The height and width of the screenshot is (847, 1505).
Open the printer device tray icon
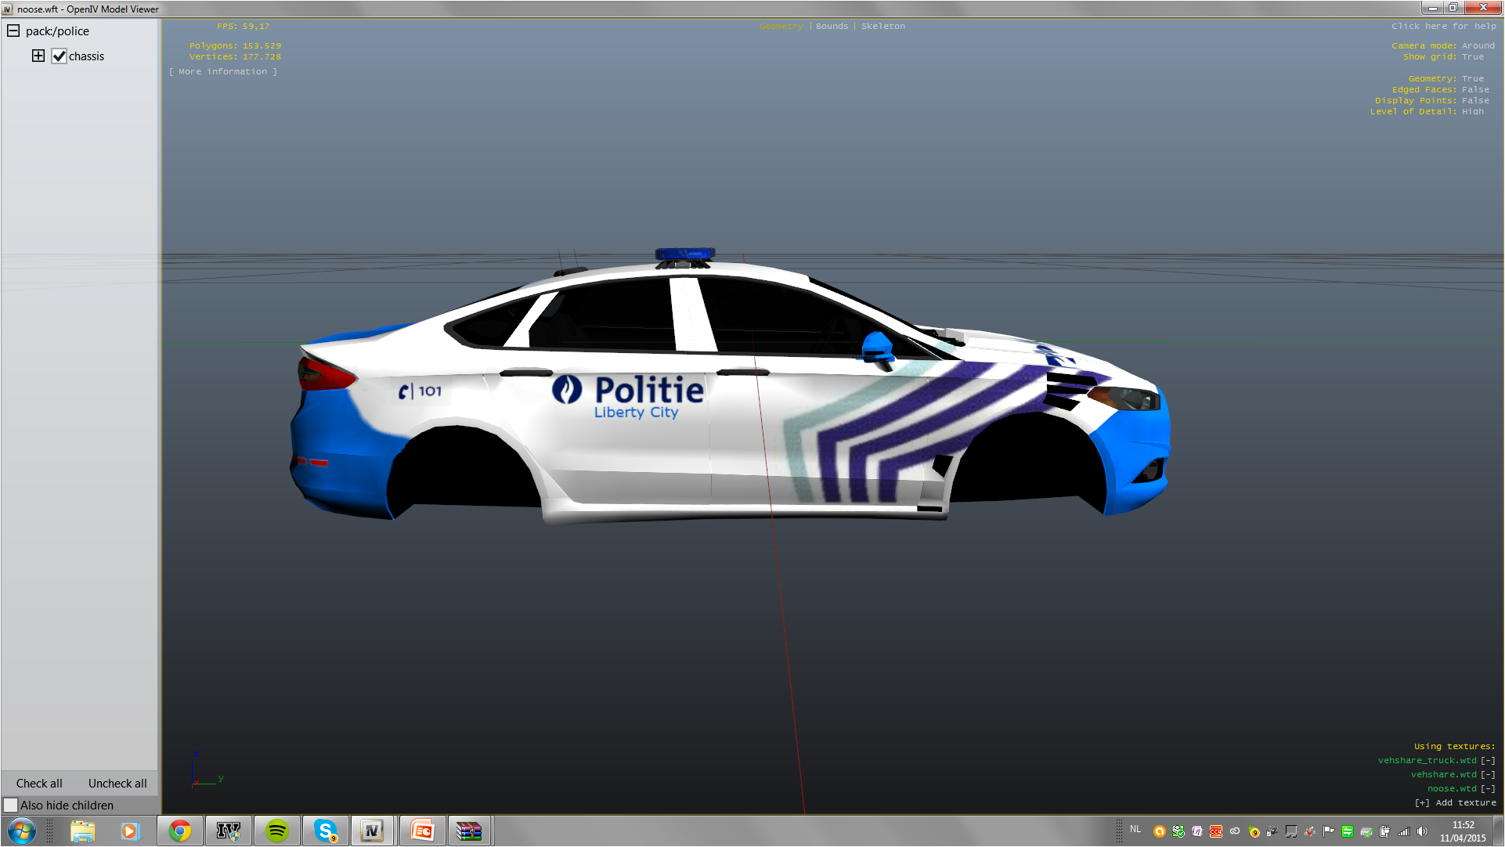point(1272,832)
